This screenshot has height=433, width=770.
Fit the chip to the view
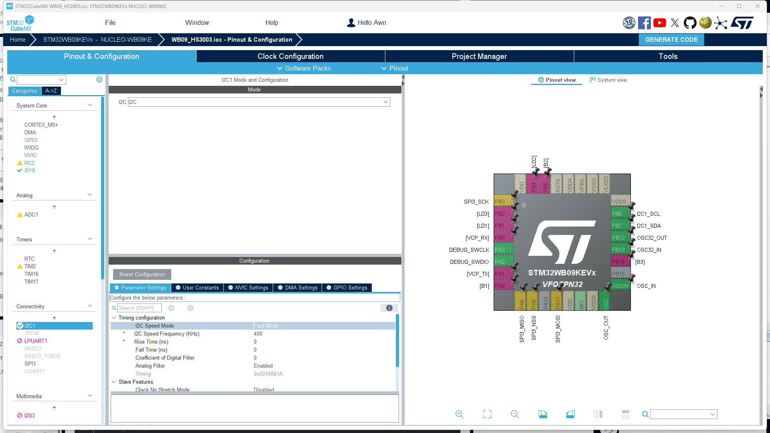tap(487, 414)
